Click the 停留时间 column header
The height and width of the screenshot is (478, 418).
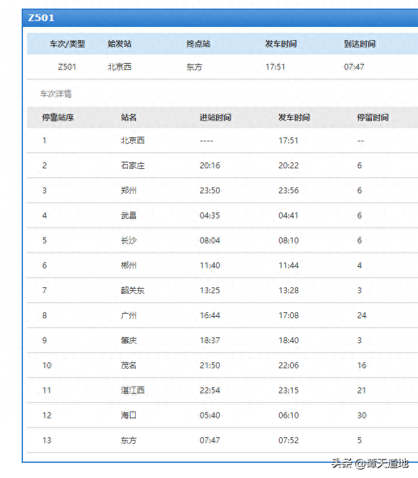click(373, 118)
